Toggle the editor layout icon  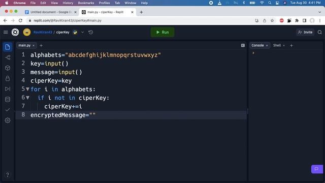[x=243, y=45]
